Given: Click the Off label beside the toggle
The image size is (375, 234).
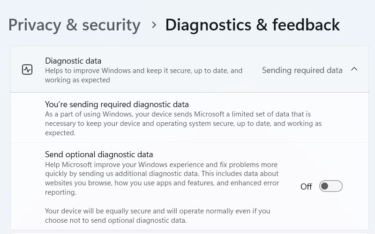Looking at the screenshot, I should coord(306,187).
